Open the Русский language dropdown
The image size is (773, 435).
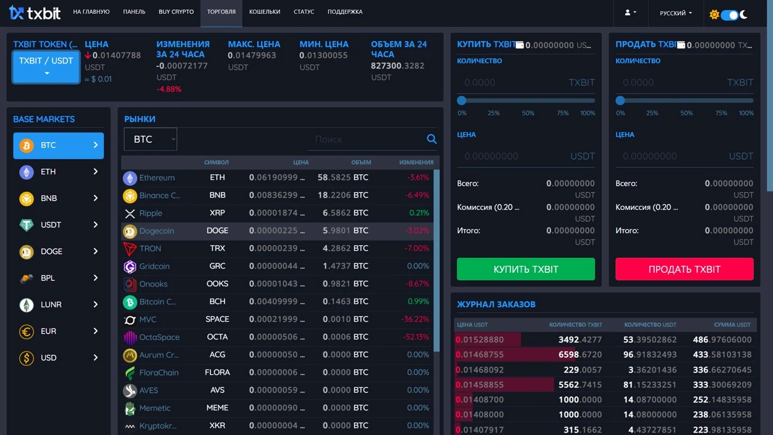click(676, 13)
